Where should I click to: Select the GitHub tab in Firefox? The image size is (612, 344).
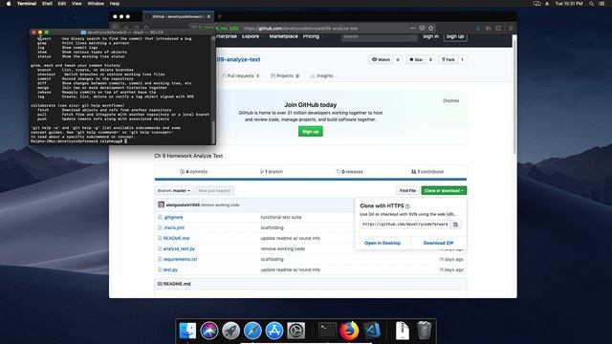[178, 16]
